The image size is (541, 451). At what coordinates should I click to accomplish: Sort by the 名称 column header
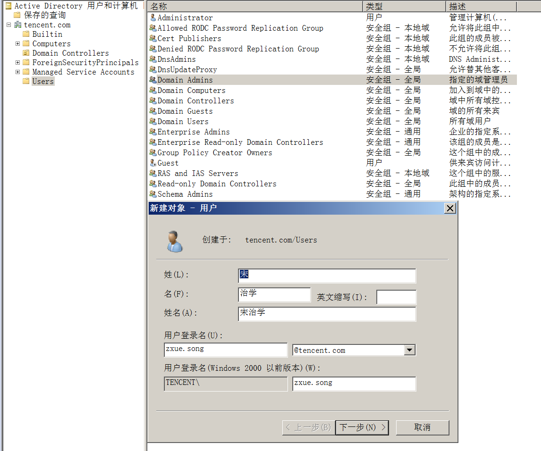pyautogui.click(x=255, y=6)
